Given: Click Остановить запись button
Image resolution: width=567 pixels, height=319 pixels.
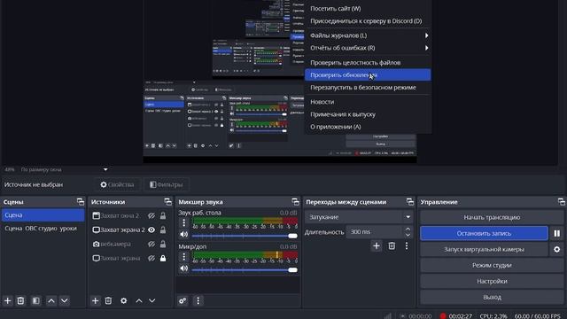Looking at the screenshot, I should coord(484,233).
